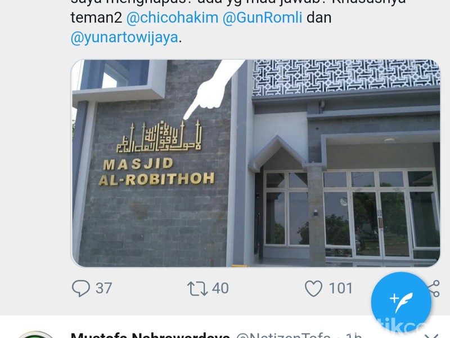View the 37 replies count
Image resolution: width=450 pixels, height=338 pixels.
[x=103, y=288]
